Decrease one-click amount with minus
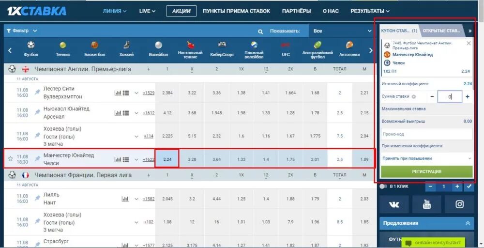This screenshot has width=484, height=248. tap(430, 186)
